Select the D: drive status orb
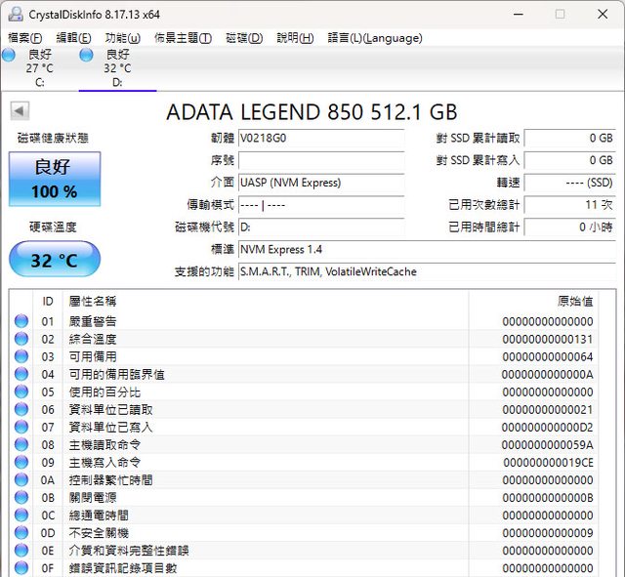The width and height of the screenshot is (625, 577). point(87,56)
